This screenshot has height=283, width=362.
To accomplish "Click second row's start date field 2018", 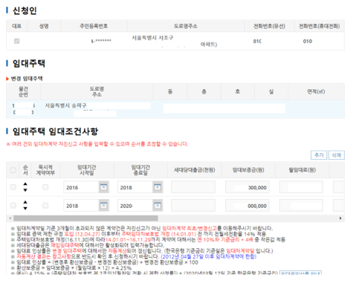I will [x=81, y=206].
